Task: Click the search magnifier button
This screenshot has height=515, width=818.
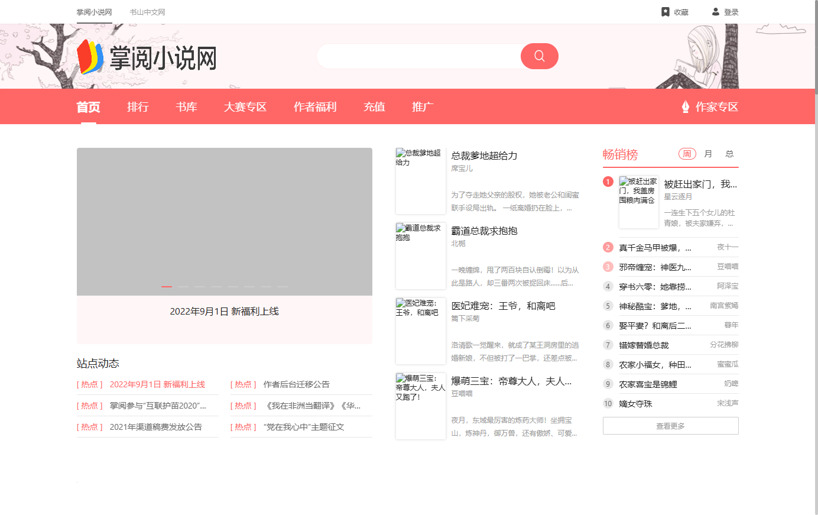Action: coord(539,56)
